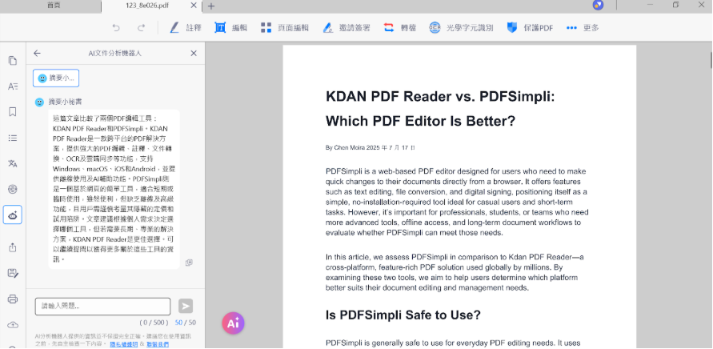
Task: Open the AI chat circle icon in sidebar
Action: point(13,189)
